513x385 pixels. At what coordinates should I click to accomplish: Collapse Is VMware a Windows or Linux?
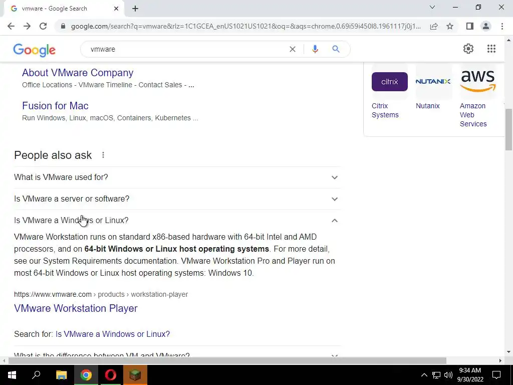point(177,221)
